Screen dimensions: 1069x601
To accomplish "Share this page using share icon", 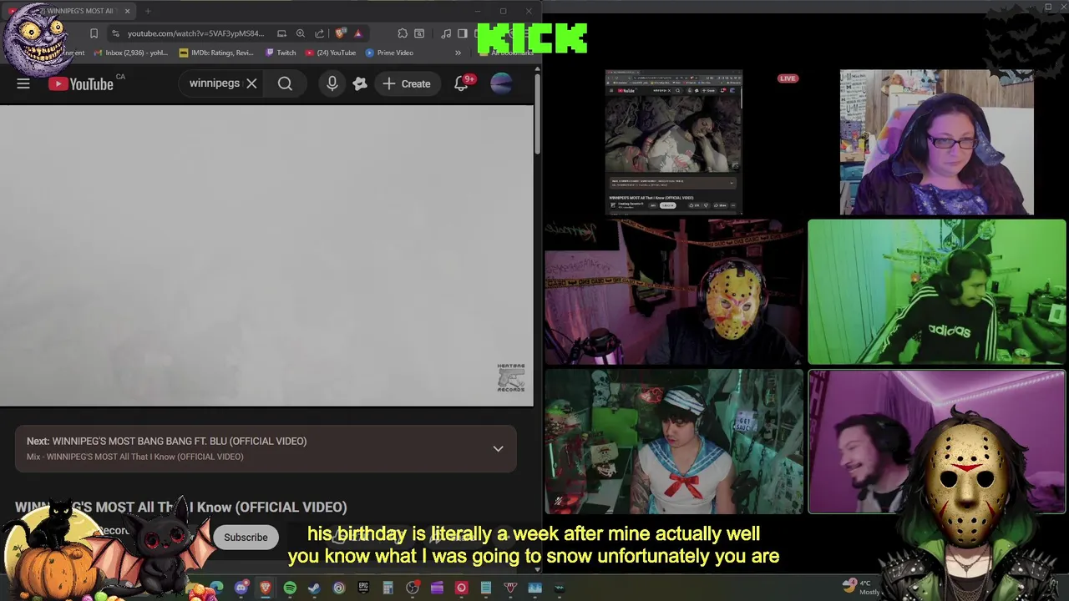I will coord(319,33).
